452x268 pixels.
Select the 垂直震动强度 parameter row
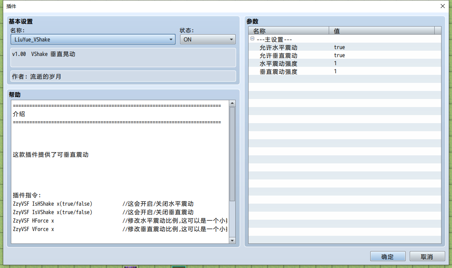tap(345, 71)
